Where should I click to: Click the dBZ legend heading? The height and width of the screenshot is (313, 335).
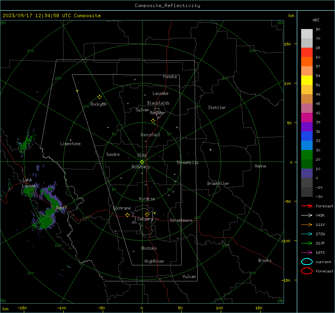[x=316, y=20]
